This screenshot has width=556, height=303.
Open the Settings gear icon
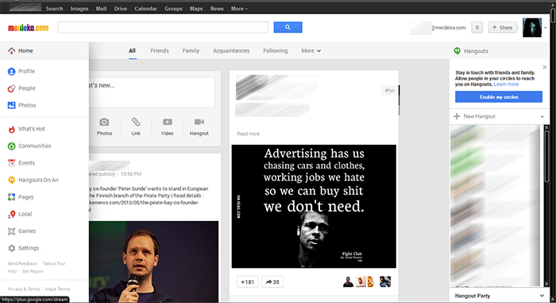(12, 248)
